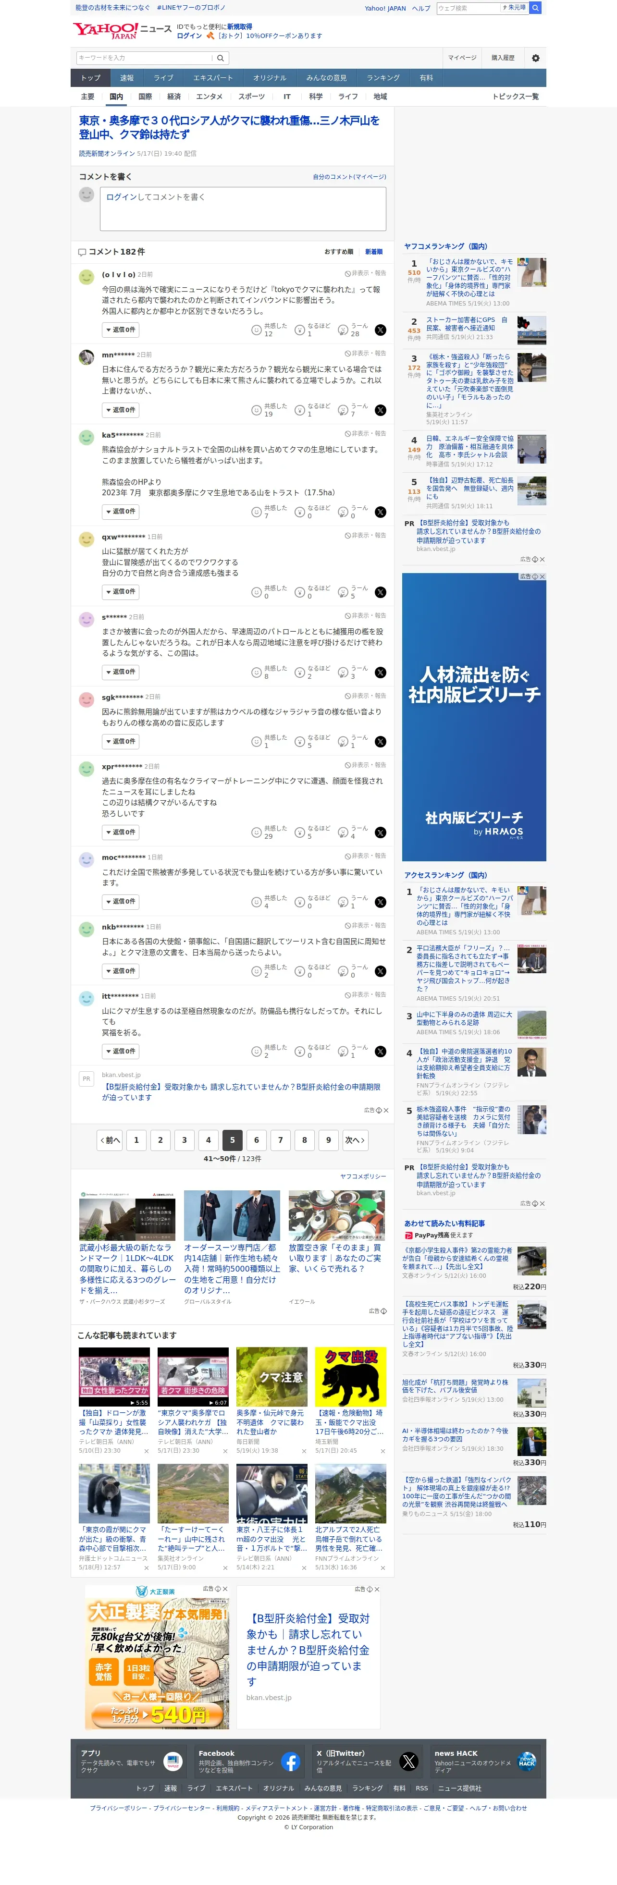Open the 速報 tab
The height and width of the screenshot is (1885, 617).
127,78
